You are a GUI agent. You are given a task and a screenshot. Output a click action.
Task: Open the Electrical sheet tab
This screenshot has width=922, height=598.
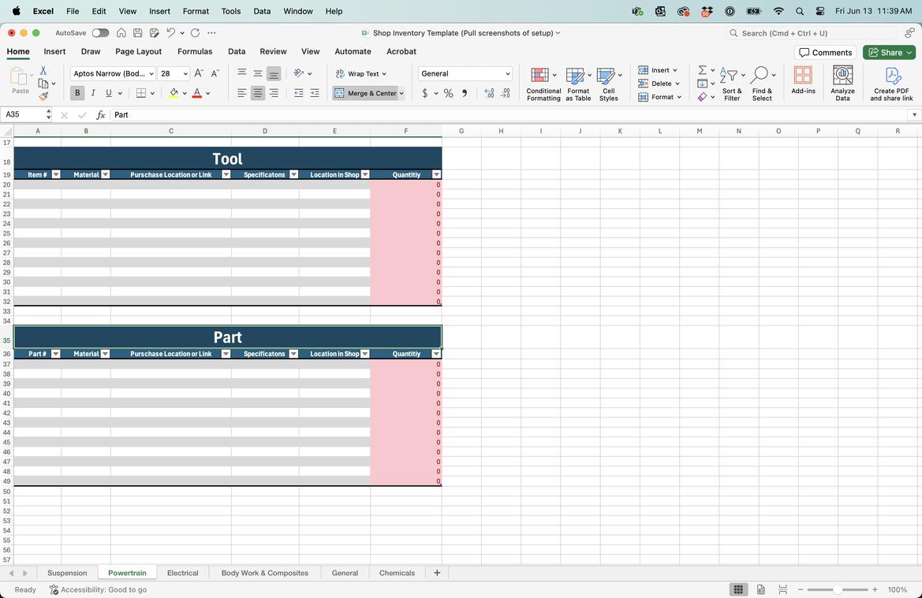point(182,573)
